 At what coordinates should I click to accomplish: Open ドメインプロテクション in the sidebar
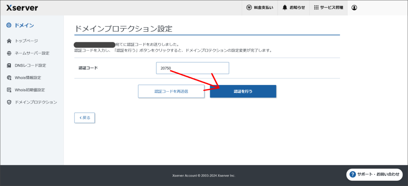[36, 102]
